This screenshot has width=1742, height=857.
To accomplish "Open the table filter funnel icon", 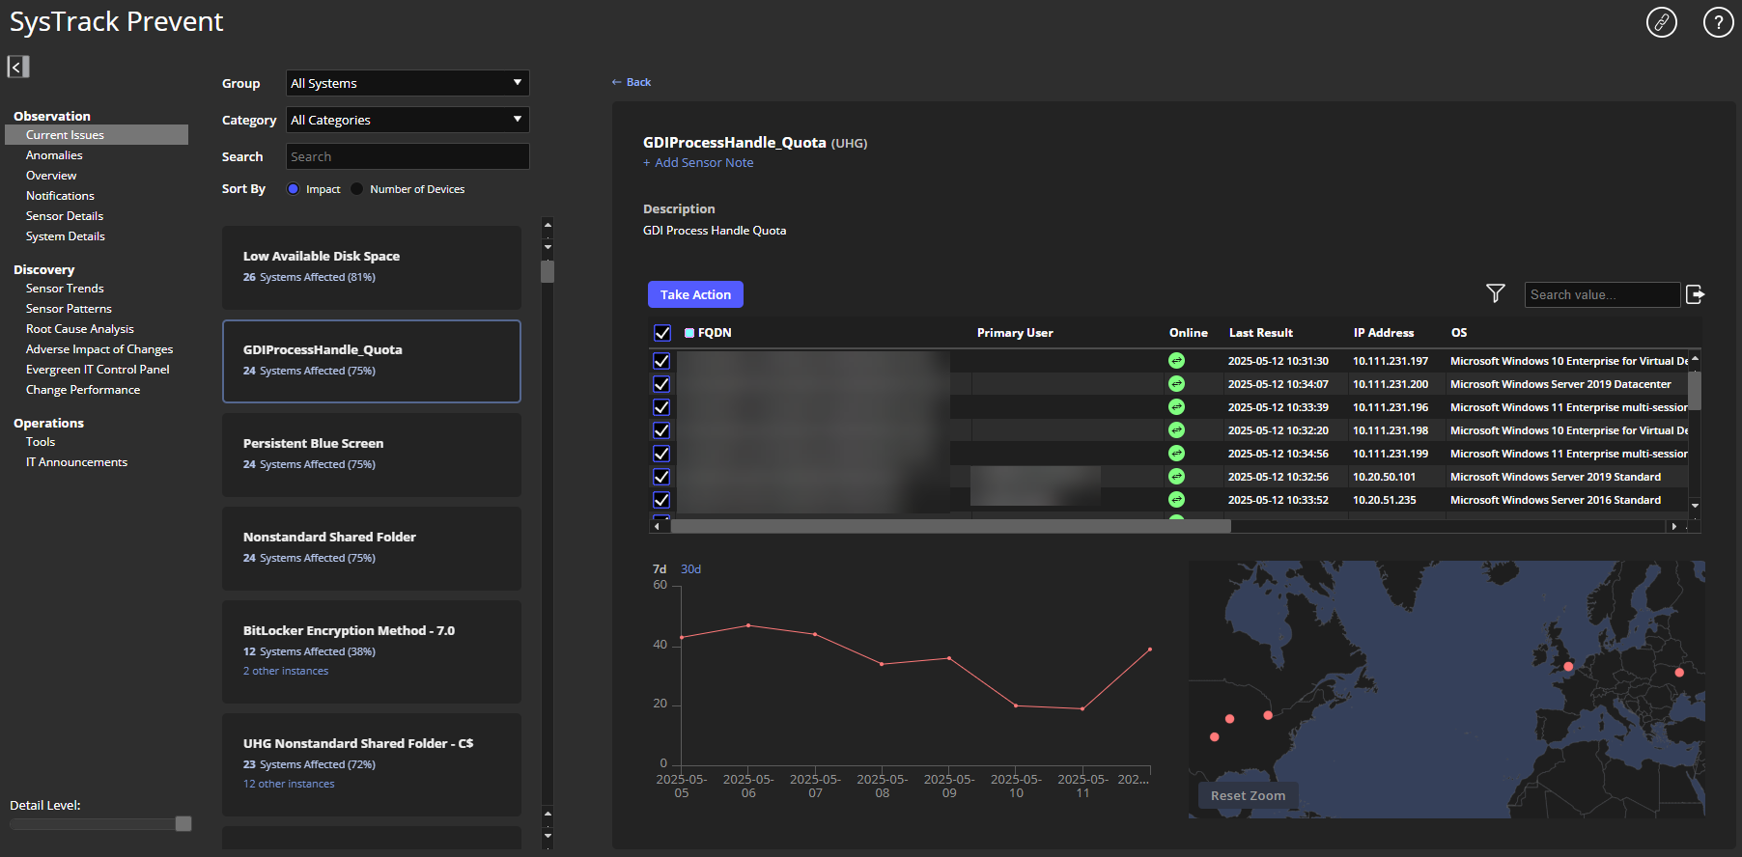I will 1495,293.
